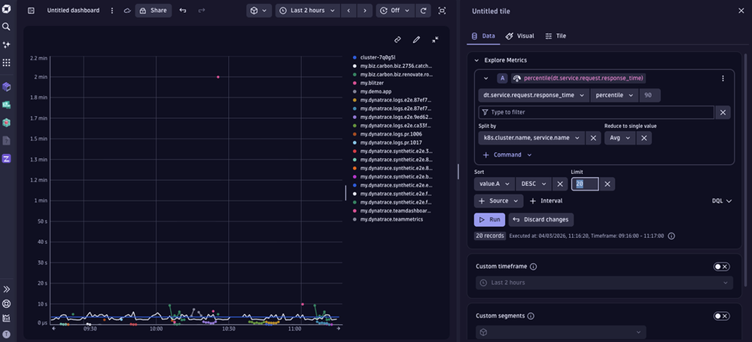Open the support icon near sidebar bottom
Screen dimensions: 752x342
[x=6, y=304]
